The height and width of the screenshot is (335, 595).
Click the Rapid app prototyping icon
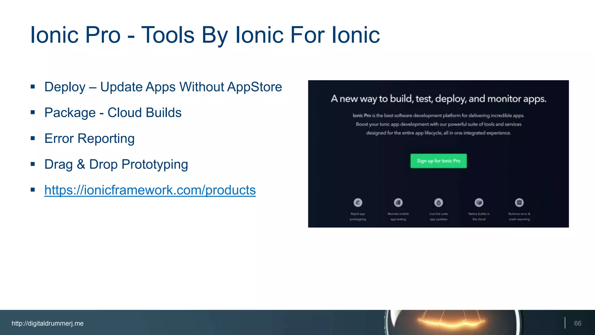358,202
